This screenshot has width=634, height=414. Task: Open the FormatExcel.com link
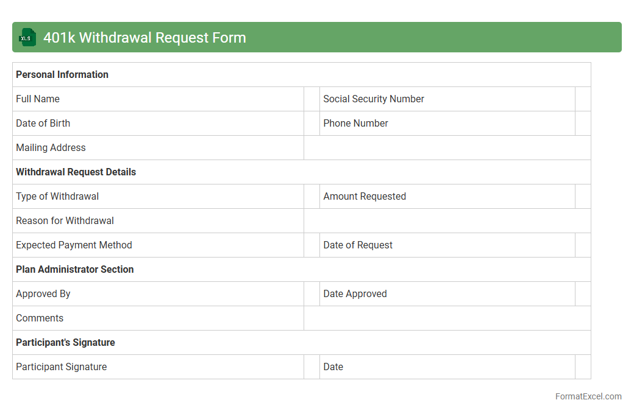click(588, 396)
